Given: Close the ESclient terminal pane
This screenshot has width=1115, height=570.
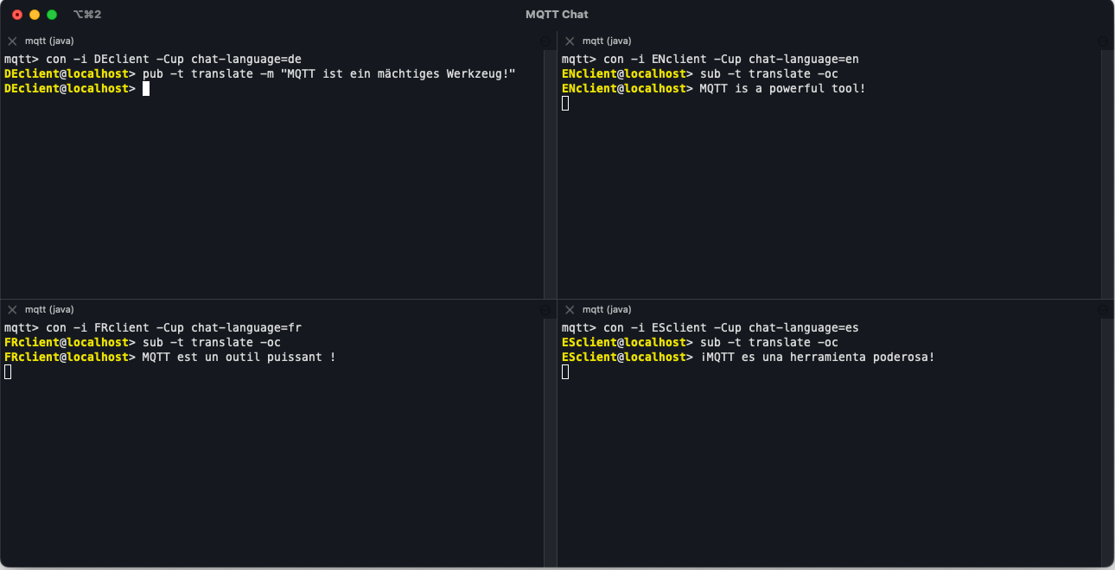Looking at the screenshot, I should (x=570, y=309).
